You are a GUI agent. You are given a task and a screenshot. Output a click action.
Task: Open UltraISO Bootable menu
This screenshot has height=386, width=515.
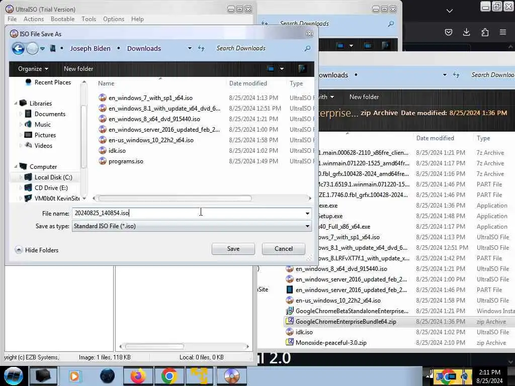(x=62, y=19)
